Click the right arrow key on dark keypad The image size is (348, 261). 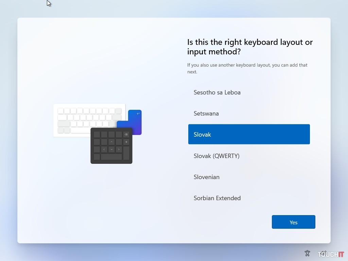tap(119, 150)
